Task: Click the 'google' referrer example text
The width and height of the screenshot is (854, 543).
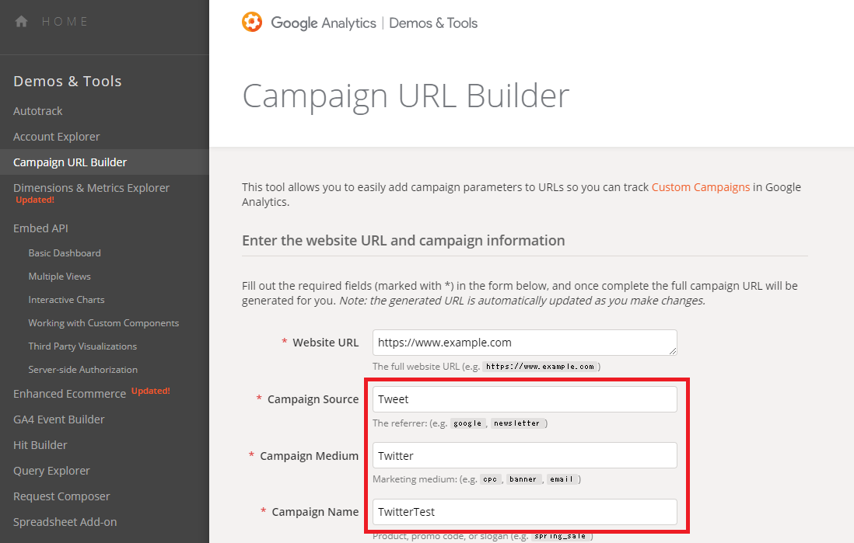Action: click(467, 423)
